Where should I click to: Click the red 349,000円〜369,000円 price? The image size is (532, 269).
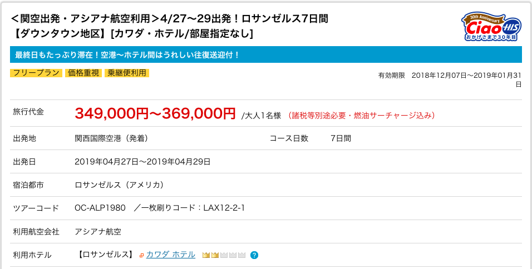point(155,113)
